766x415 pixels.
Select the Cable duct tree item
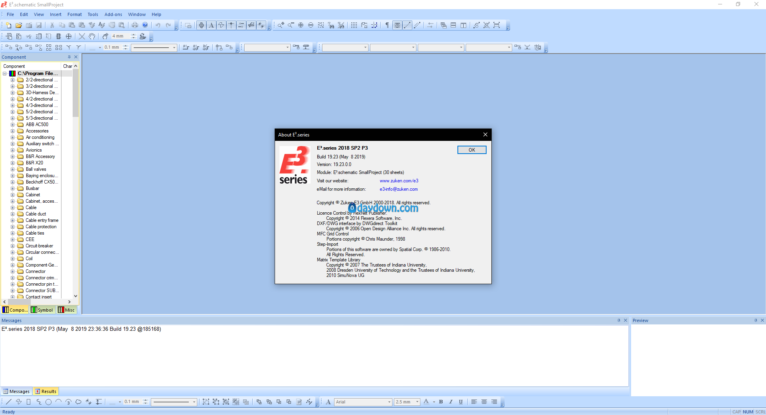pos(36,214)
